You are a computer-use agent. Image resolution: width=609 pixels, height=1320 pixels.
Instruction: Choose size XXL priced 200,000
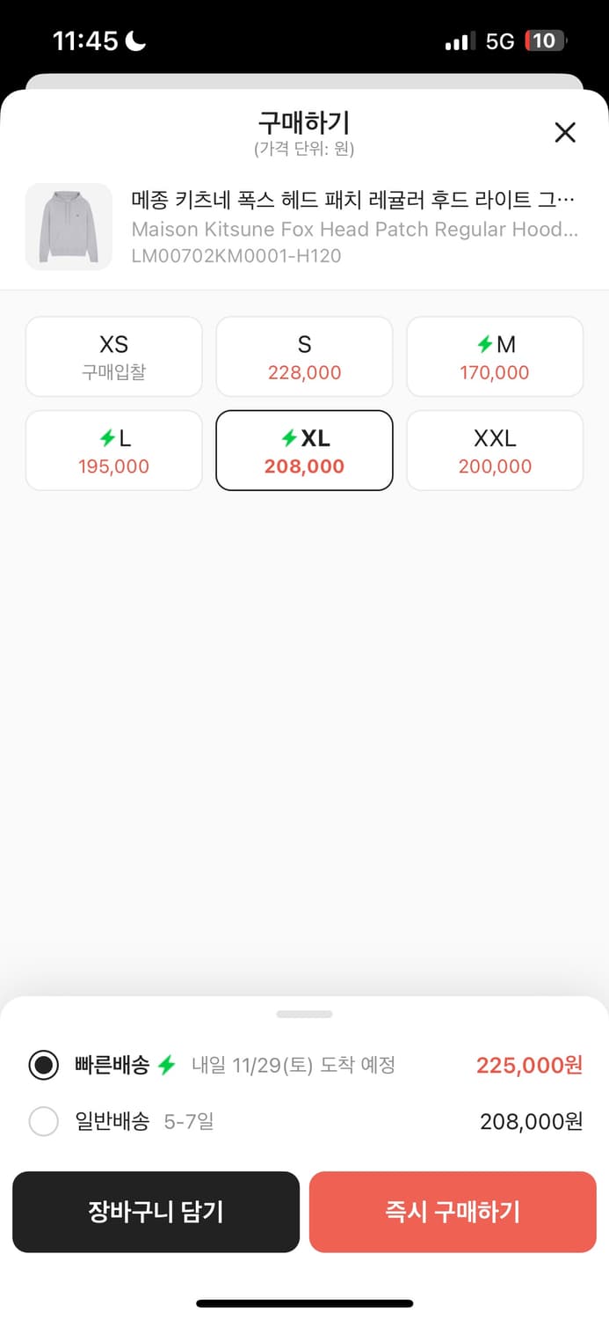point(495,451)
